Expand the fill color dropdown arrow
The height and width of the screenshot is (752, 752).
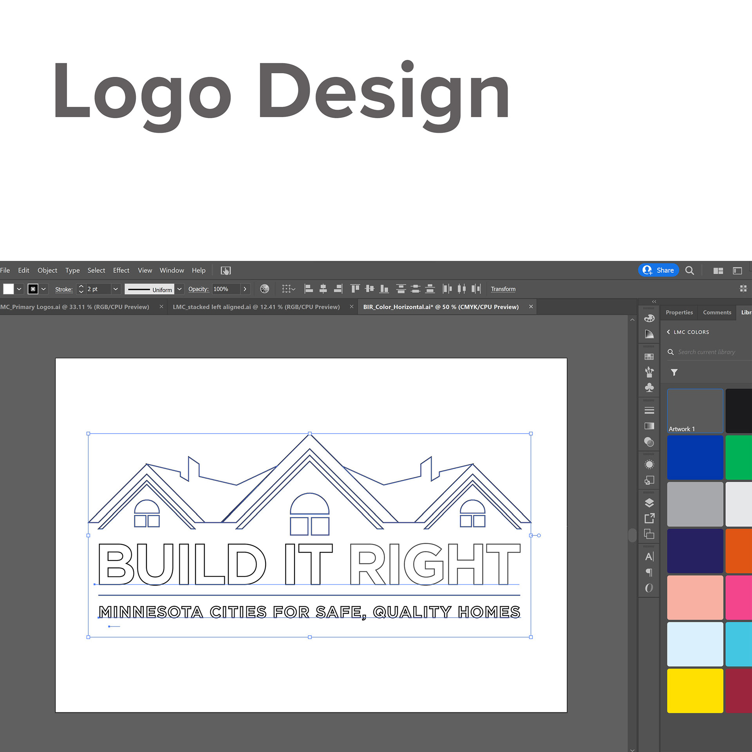(x=19, y=289)
